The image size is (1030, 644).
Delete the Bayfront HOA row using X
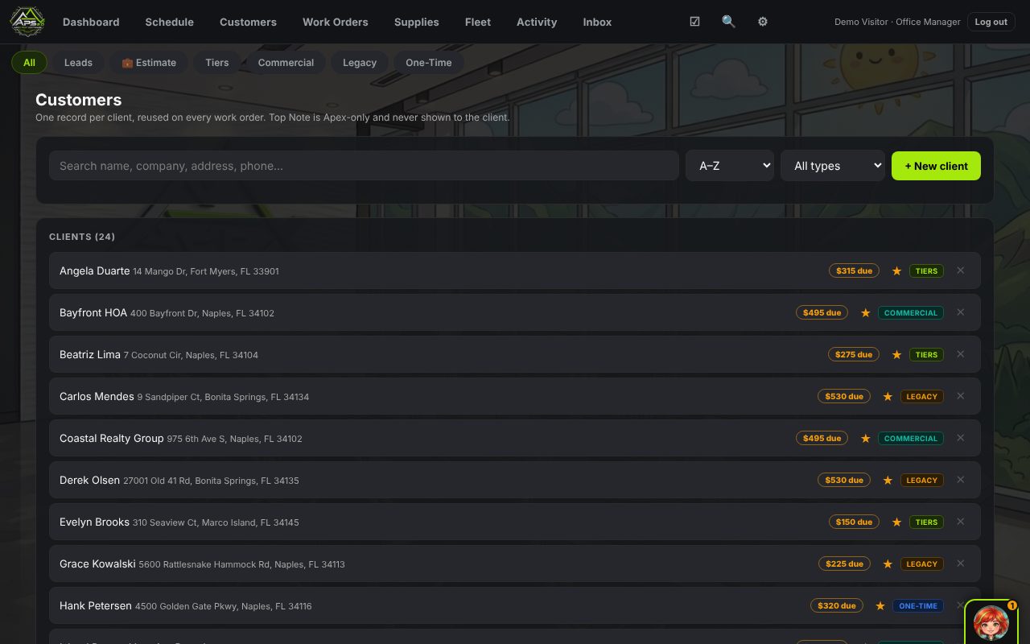coord(960,312)
